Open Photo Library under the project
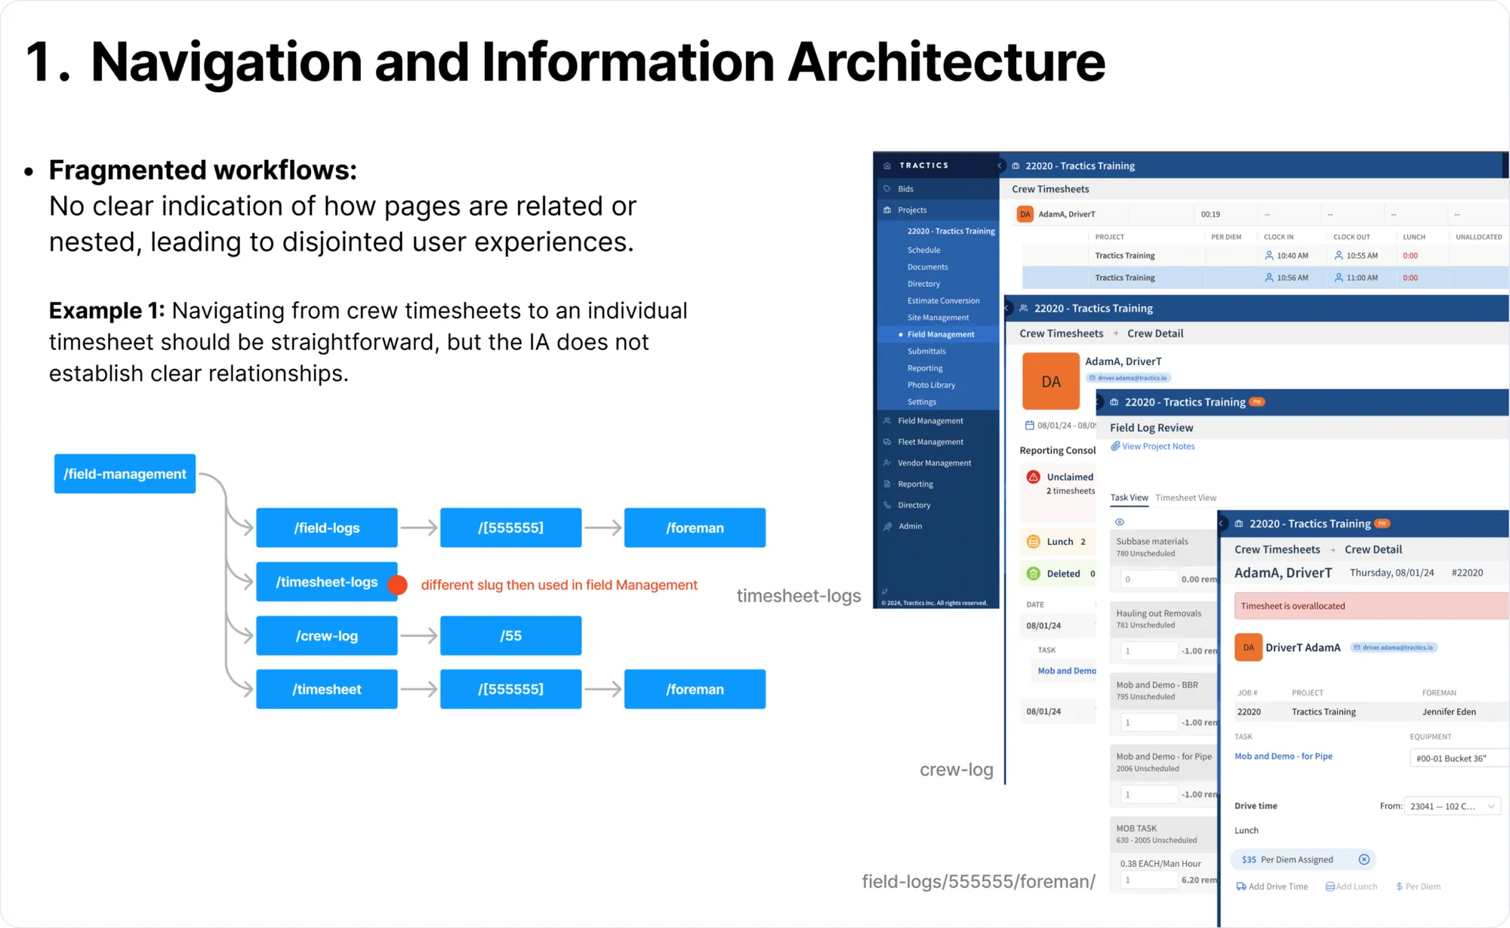The image size is (1510, 928). (931, 385)
